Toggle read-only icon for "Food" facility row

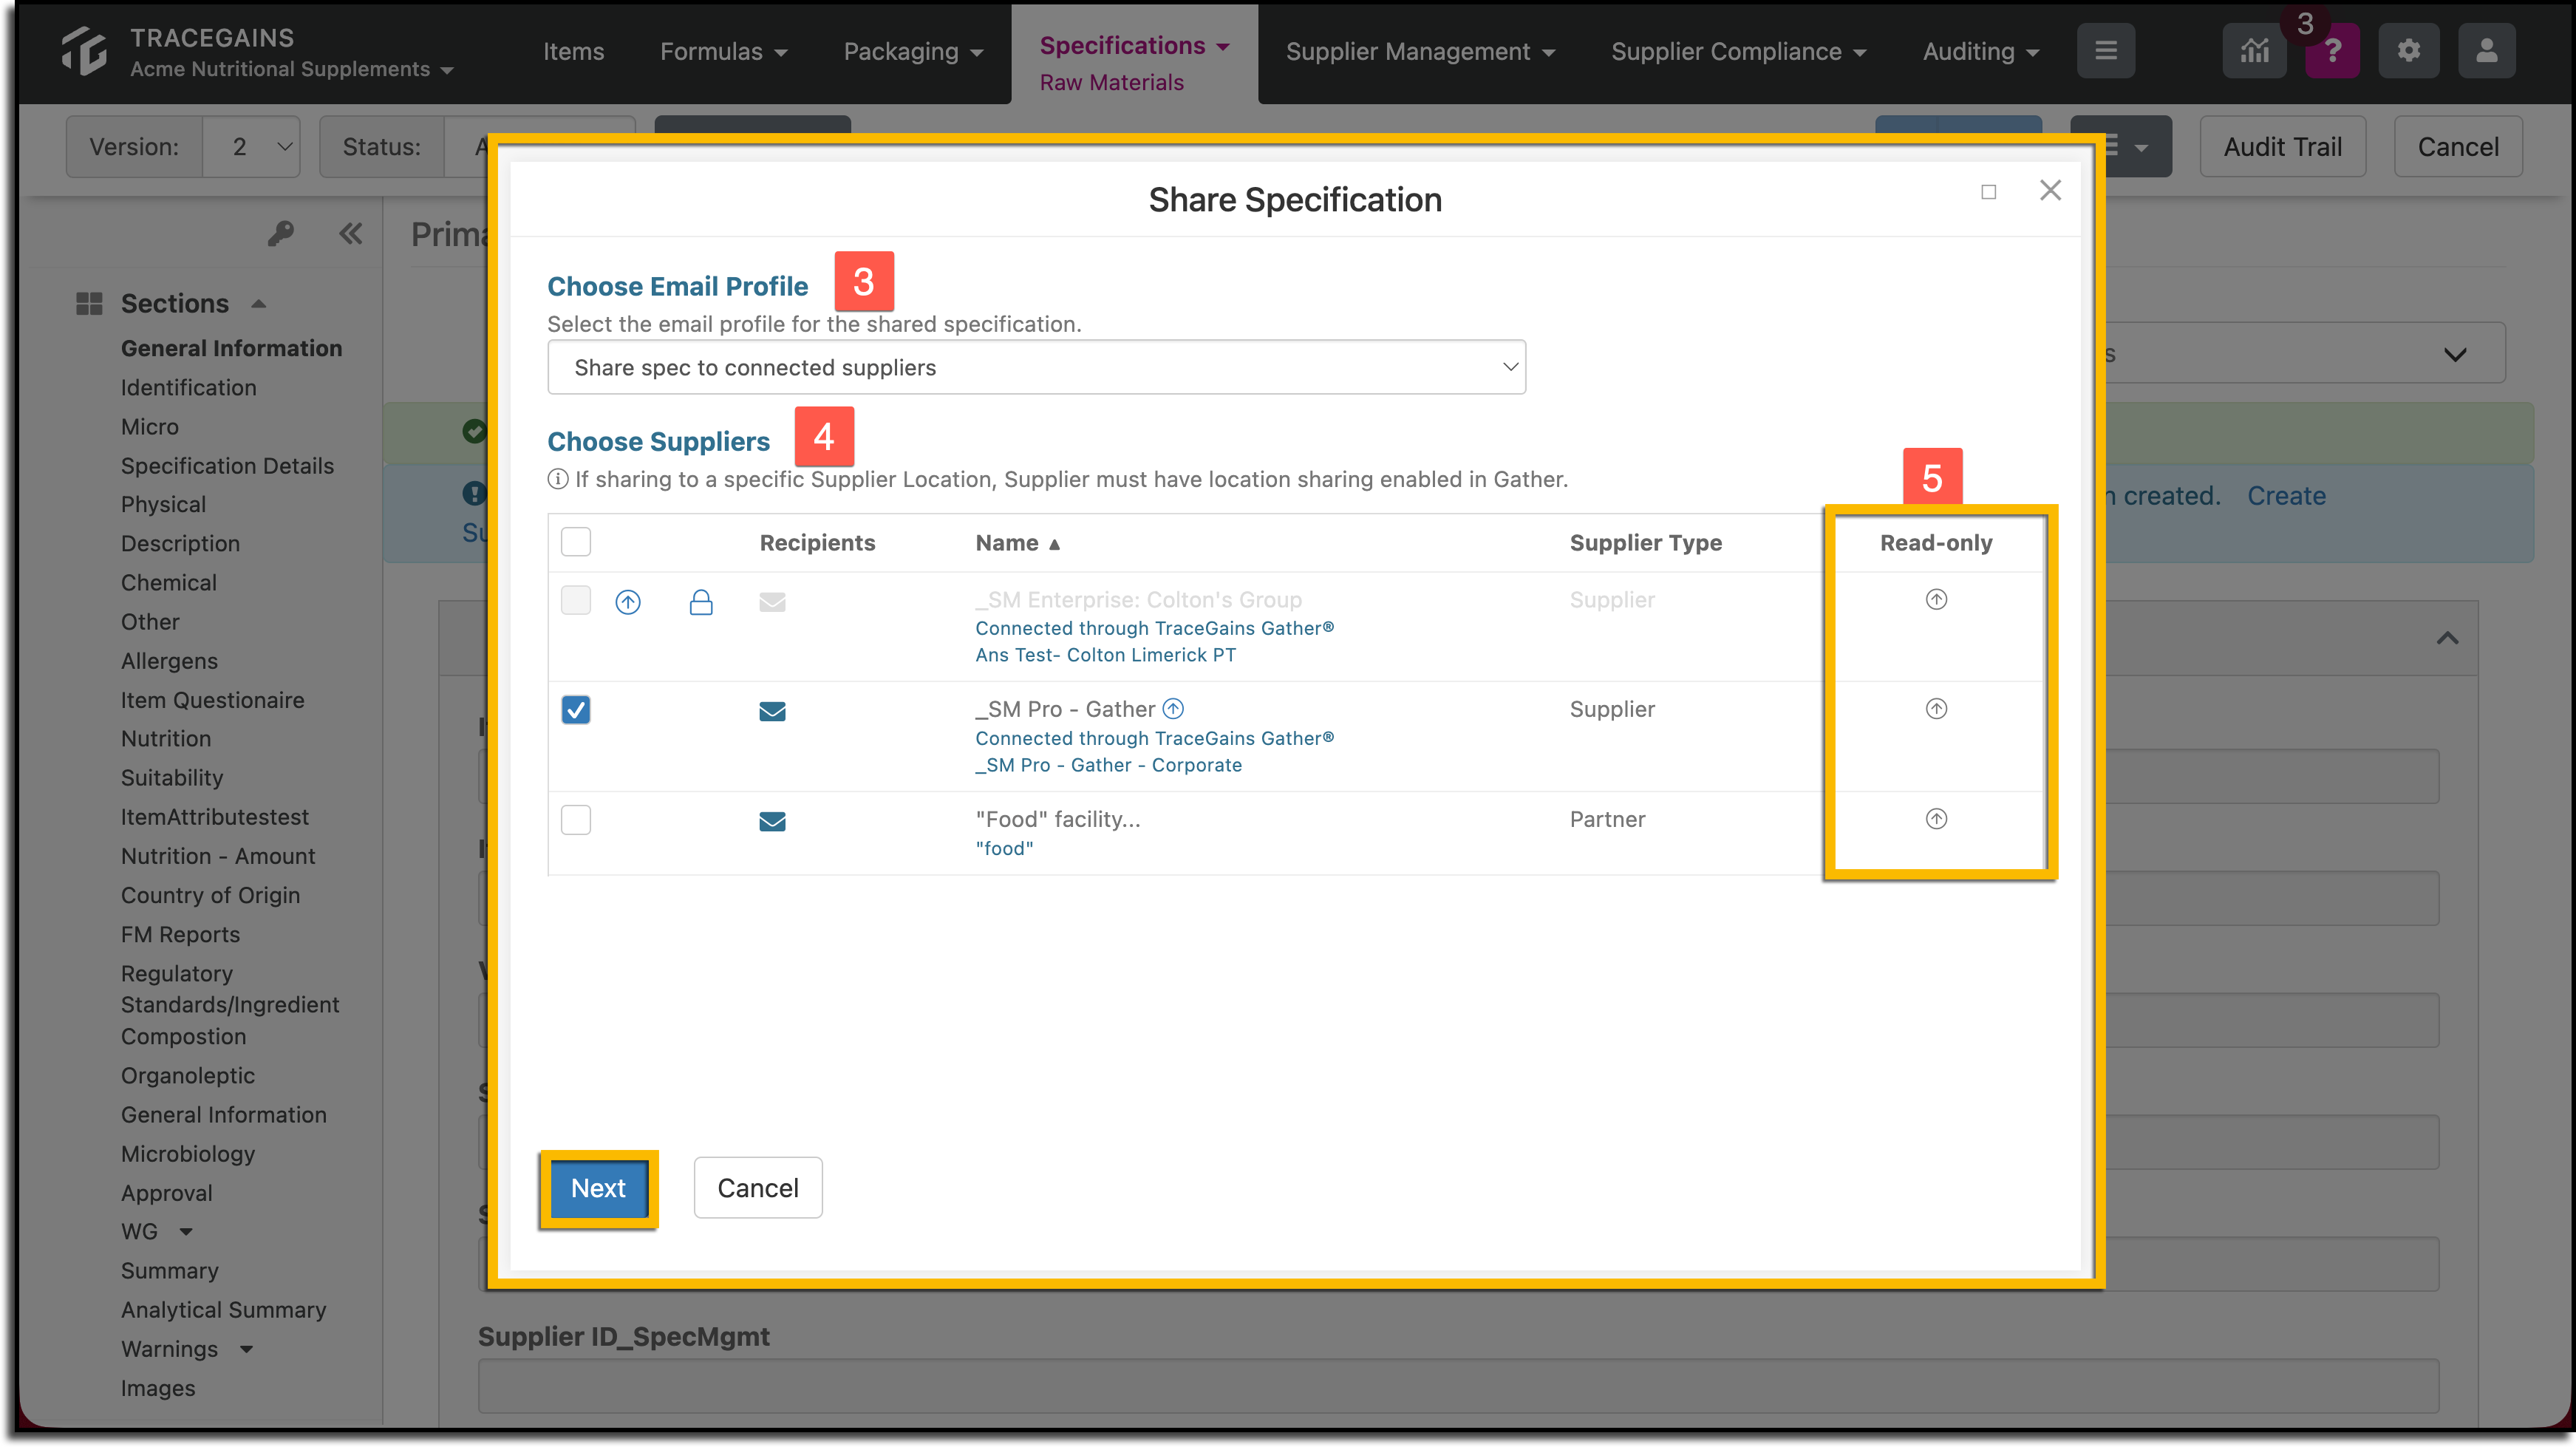pyautogui.click(x=1936, y=819)
